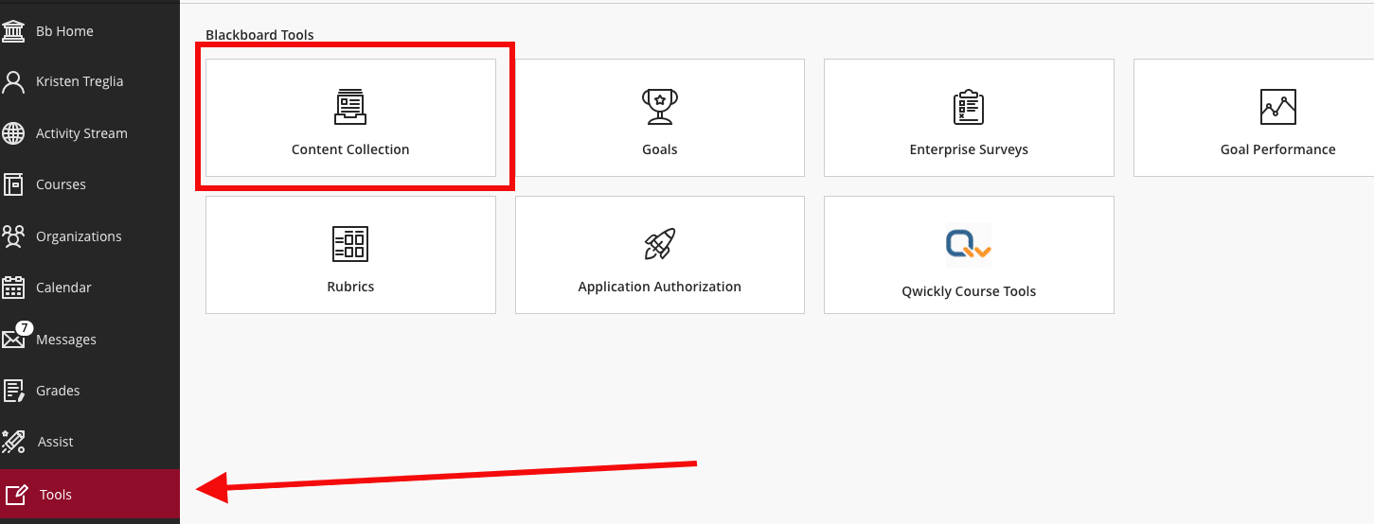Click the Goal Performance chart icon
The width and height of the screenshot is (1374, 524).
pyautogui.click(x=1278, y=107)
